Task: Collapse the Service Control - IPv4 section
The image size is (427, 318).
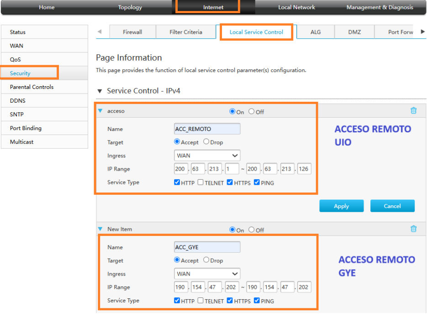Action: tap(100, 91)
